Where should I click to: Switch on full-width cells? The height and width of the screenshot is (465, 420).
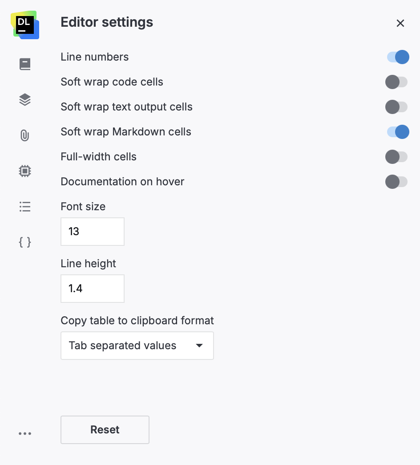[x=397, y=157]
